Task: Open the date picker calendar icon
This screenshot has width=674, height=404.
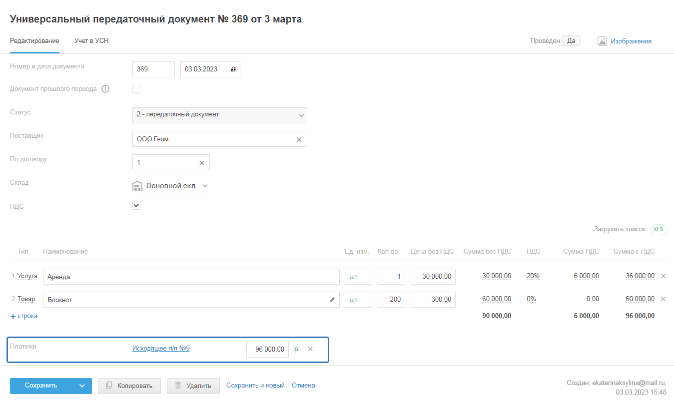Action: point(233,69)
